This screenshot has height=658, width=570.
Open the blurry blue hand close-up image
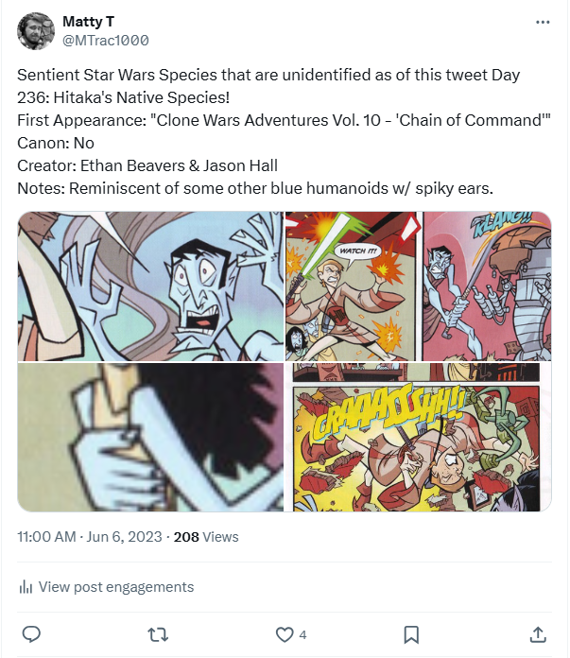point(150,437)
